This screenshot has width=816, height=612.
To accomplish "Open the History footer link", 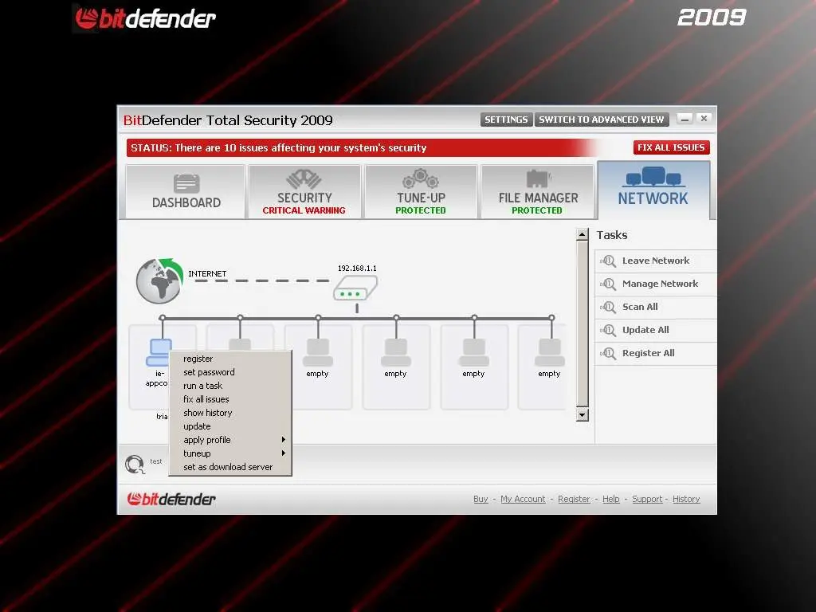I will tap(686, 499).
